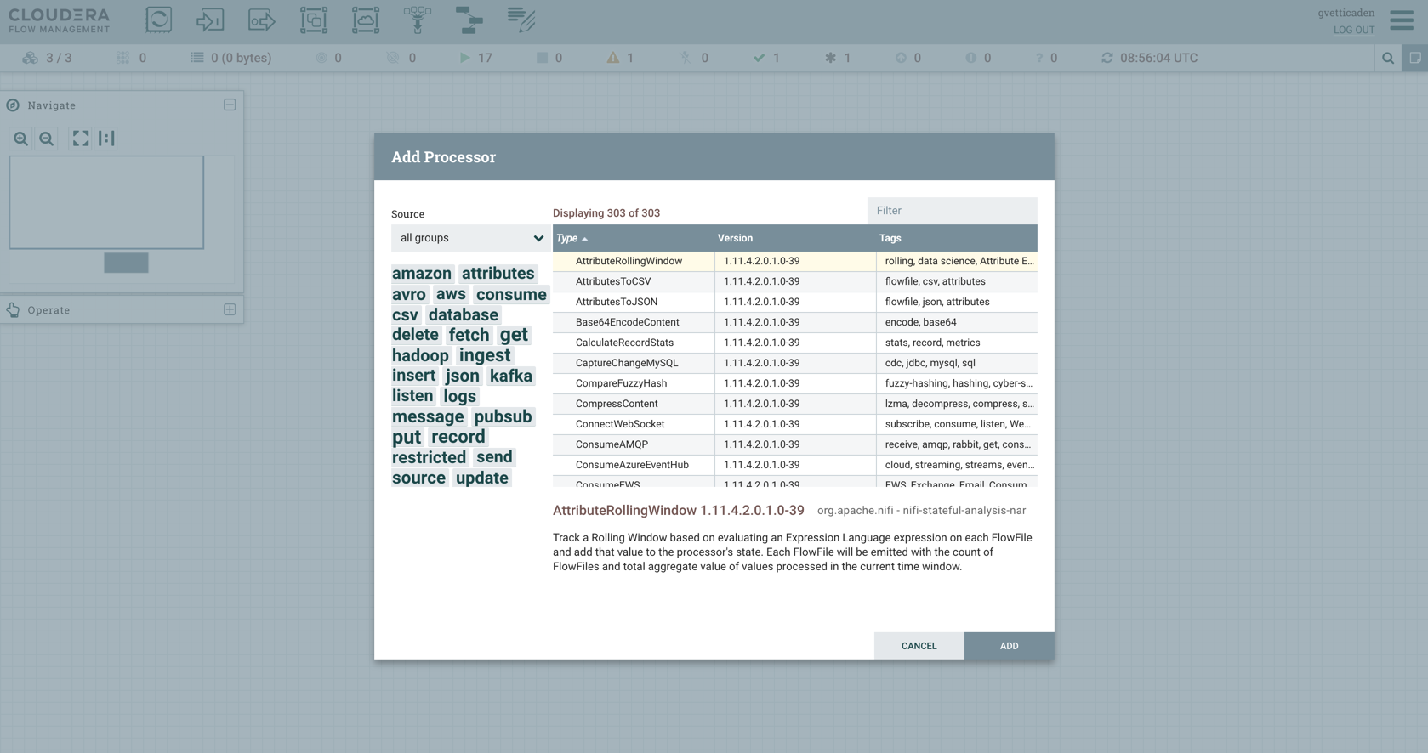
Task: Open the global hamburger menu
Action: click(x=1402, y=20)
